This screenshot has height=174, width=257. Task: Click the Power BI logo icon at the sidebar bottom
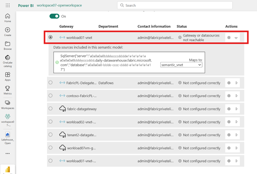point(8,170)
